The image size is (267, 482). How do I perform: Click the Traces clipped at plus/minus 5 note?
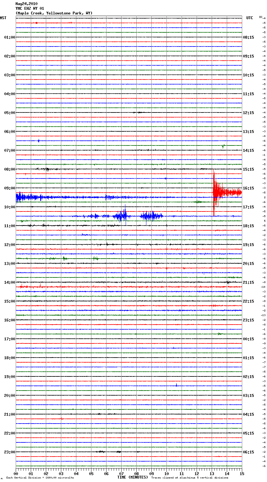coord(190,478)
